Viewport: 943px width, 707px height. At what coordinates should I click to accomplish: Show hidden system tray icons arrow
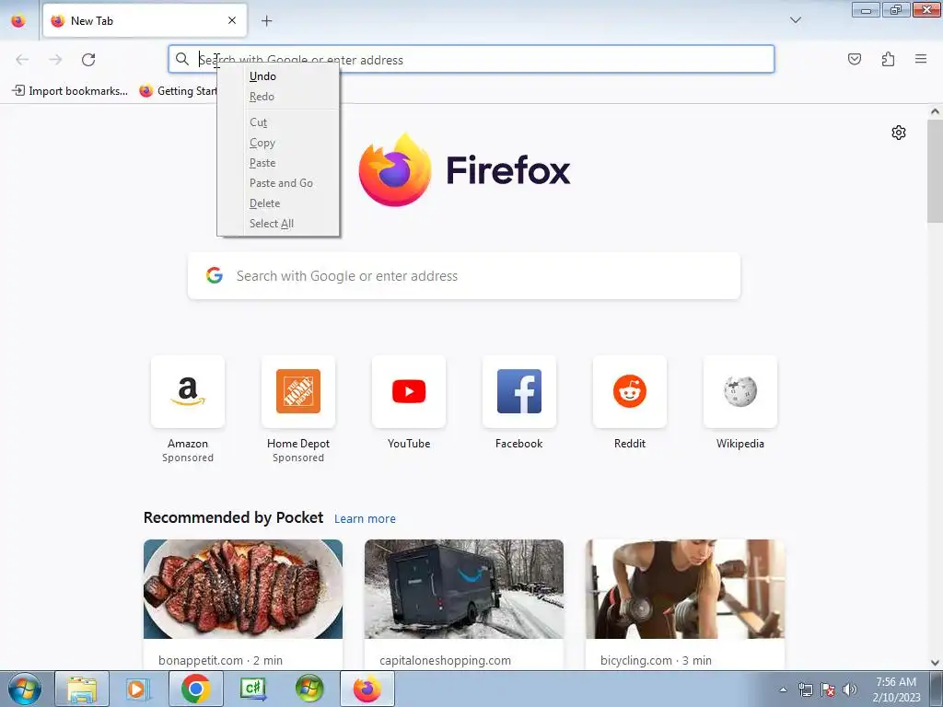(x=783, y=690)
